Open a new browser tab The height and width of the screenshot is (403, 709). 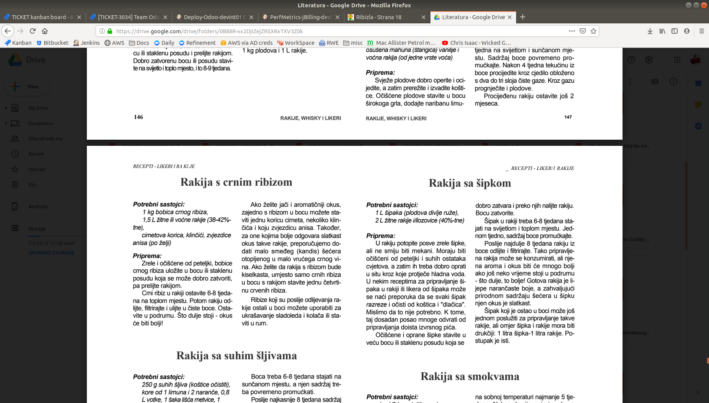point(523,17)
